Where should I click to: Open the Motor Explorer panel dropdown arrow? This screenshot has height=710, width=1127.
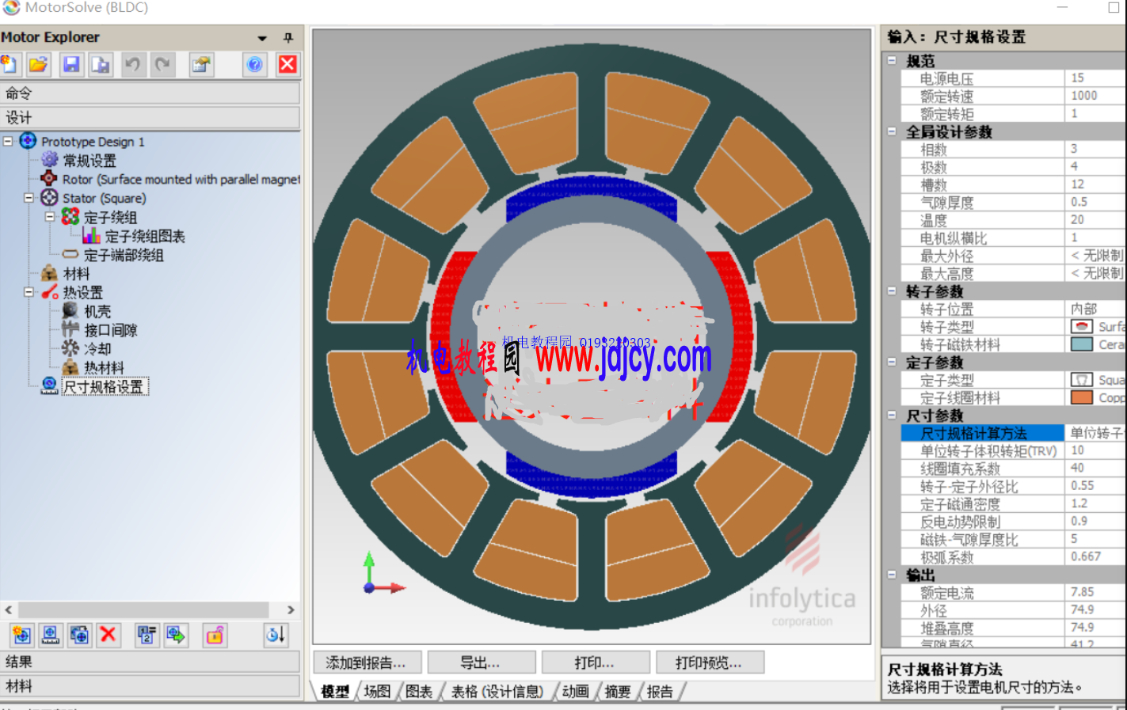pos(262,38)
